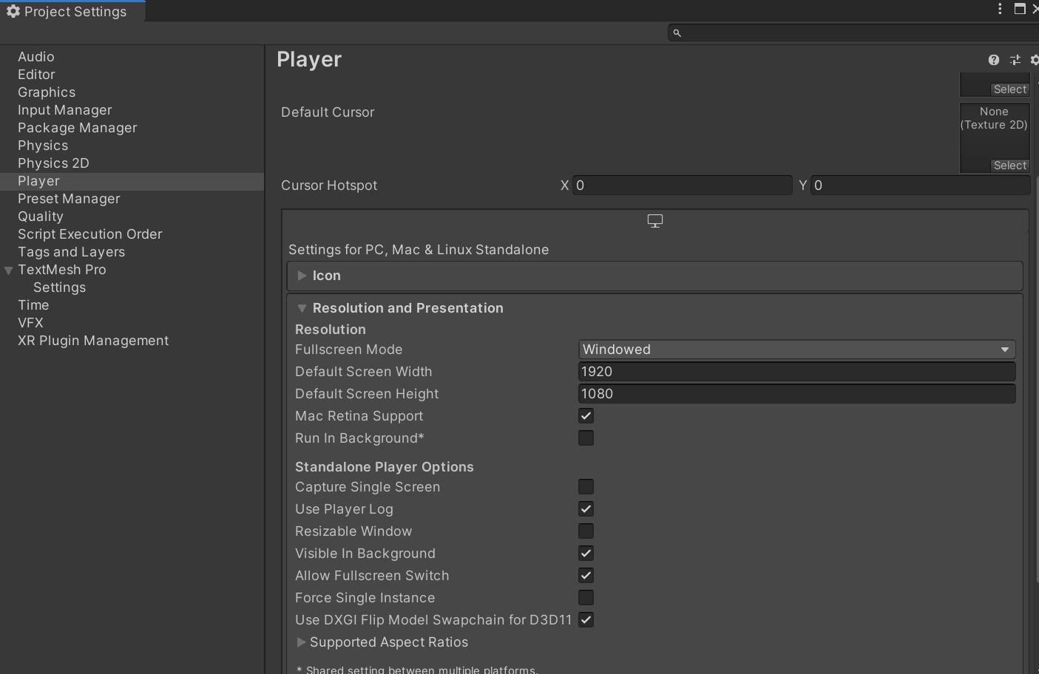Enable Run In Background checkbox
Image resolution: width=1039 pixels, height=674 pixels.
click(586, 438)
